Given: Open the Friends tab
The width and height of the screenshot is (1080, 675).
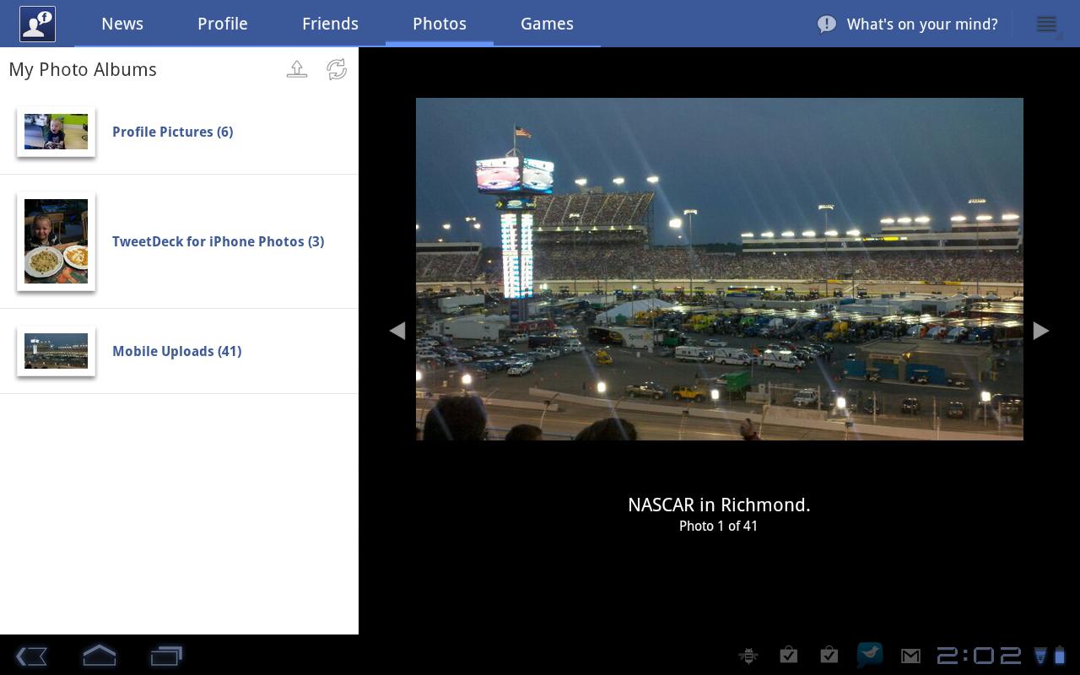Looking at the screenshot, I should coord(330,24).
